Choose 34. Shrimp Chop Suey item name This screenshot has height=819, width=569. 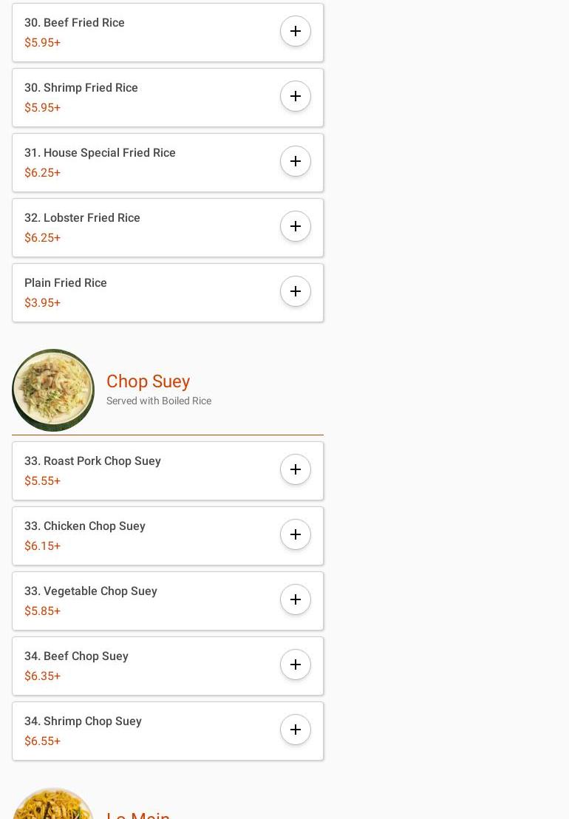click(x=83, y=721)
